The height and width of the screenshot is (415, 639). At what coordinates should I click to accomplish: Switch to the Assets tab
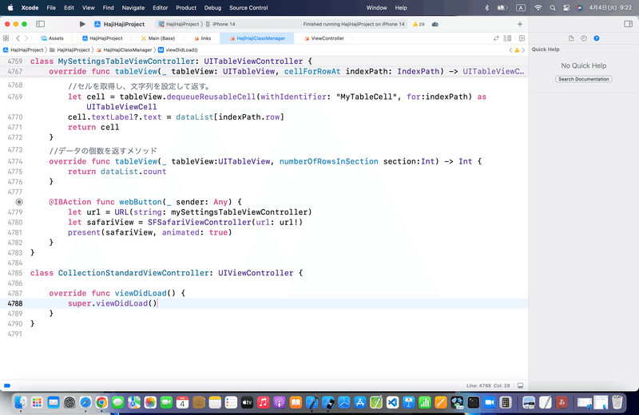pos(52,38)
